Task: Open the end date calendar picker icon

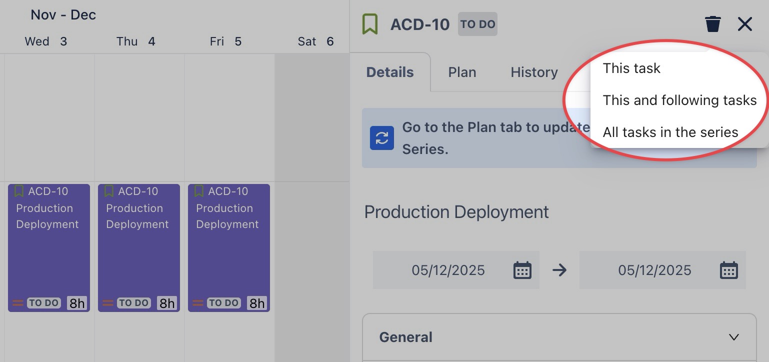Action: [x=728, y=270]
